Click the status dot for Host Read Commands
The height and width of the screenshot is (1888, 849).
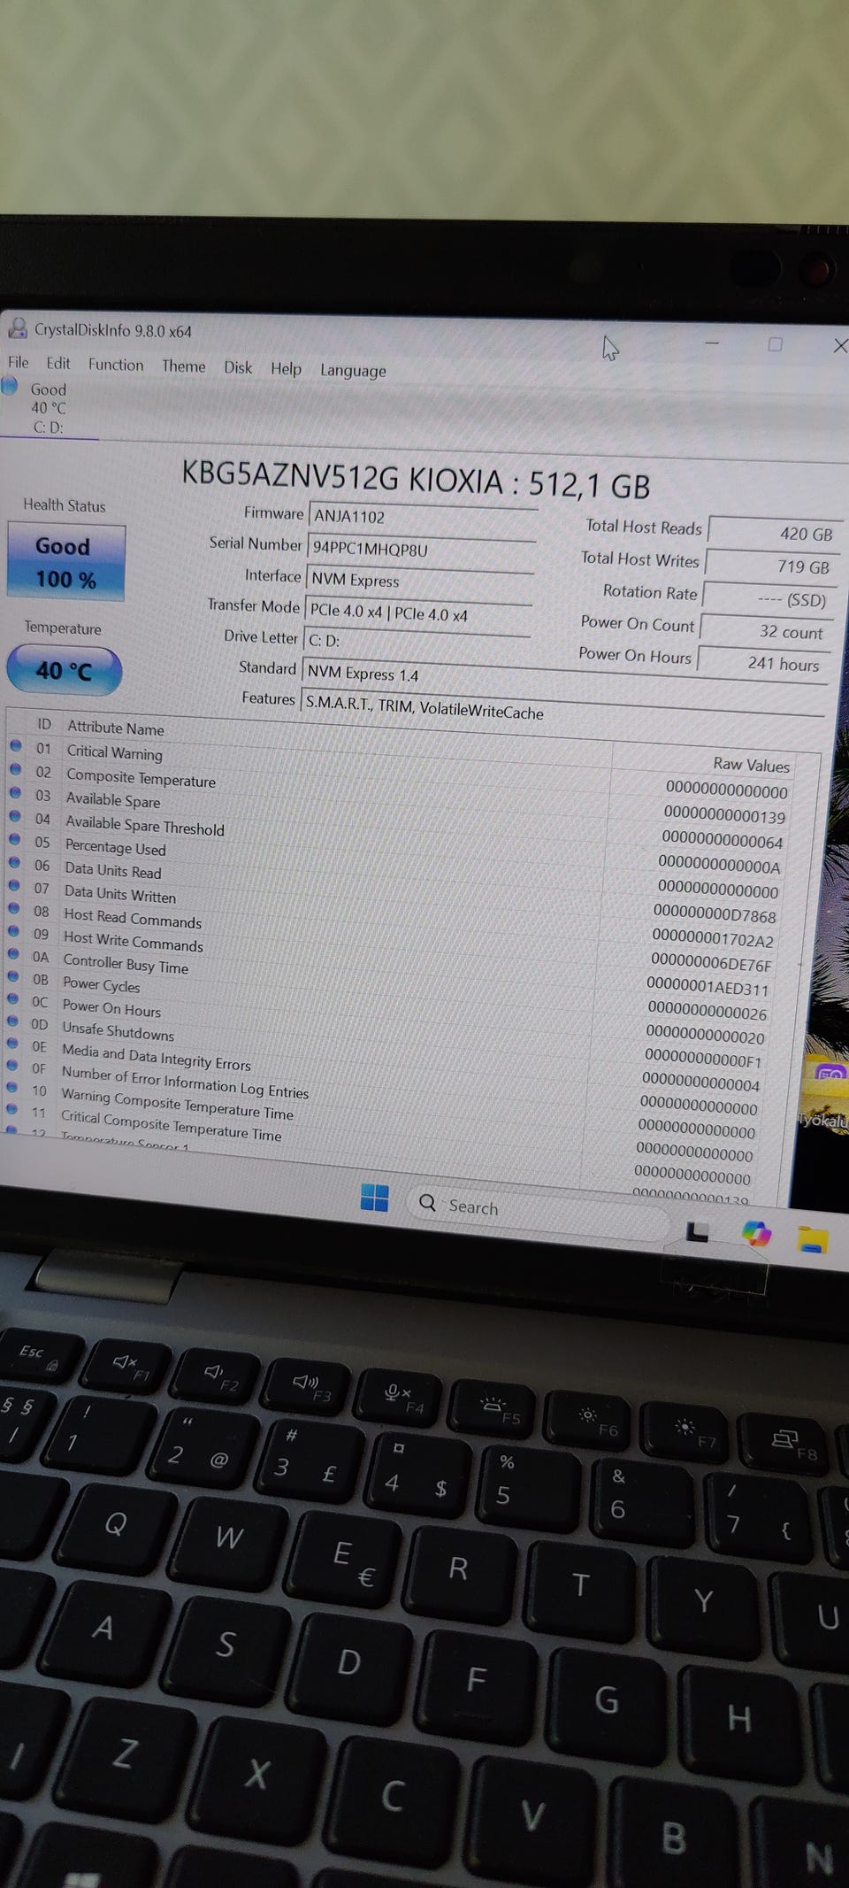click(13, 908)
